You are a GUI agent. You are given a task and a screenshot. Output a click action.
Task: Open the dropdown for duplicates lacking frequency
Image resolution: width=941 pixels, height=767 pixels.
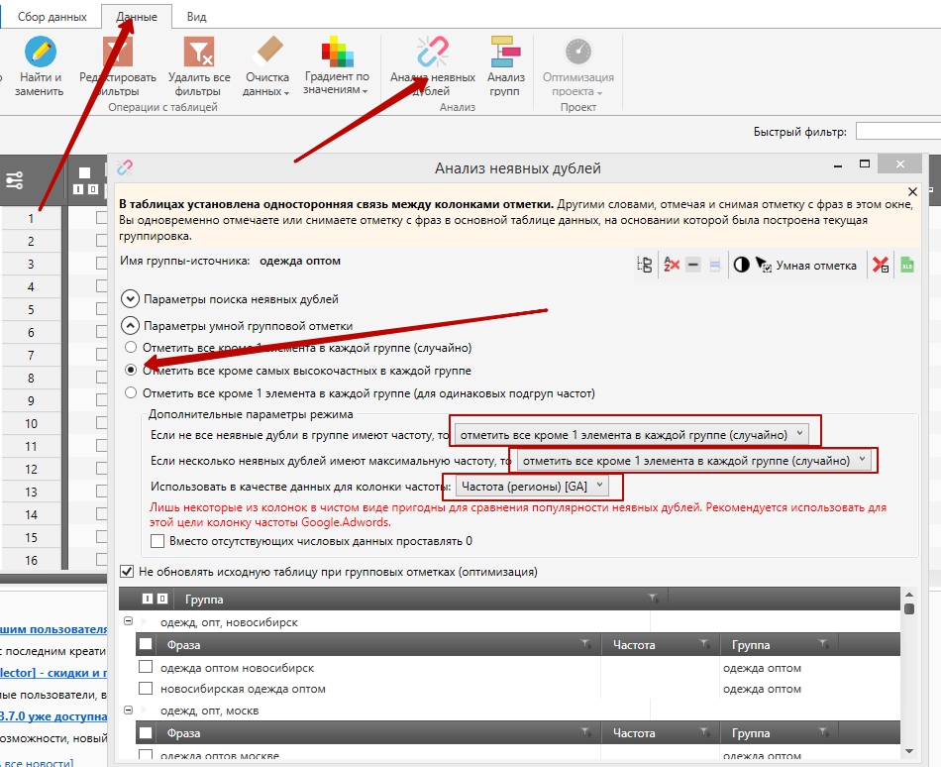point(631,434)
